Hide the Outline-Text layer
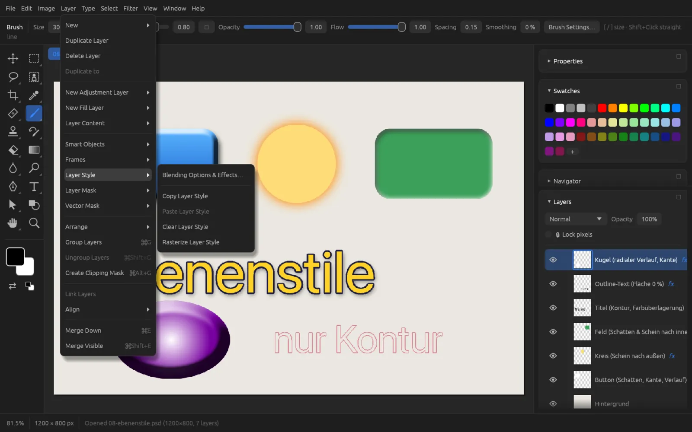692x432 pixels. pyautogui.click(x=553, y=284)
